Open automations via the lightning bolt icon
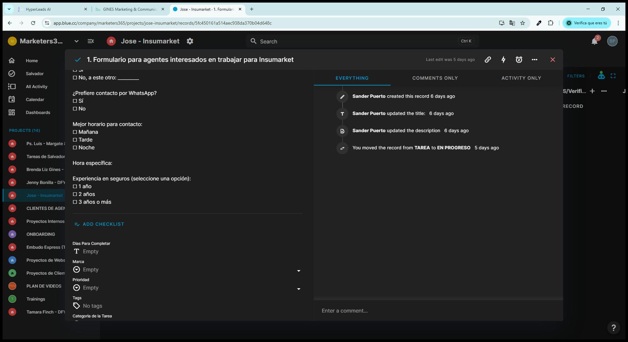 click(503, 60)
